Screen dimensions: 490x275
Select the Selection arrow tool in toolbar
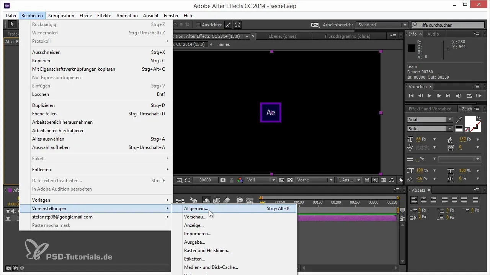click(x=12, y=24)
